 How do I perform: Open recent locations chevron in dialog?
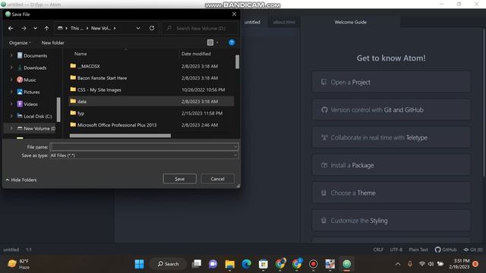pos(35,28)
